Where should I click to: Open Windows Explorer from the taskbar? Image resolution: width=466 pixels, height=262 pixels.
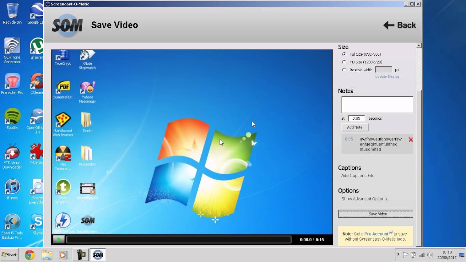click(47, 255)
